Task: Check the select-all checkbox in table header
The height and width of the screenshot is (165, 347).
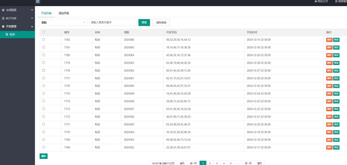Action: pyautogui.click(x=44, y=32)
